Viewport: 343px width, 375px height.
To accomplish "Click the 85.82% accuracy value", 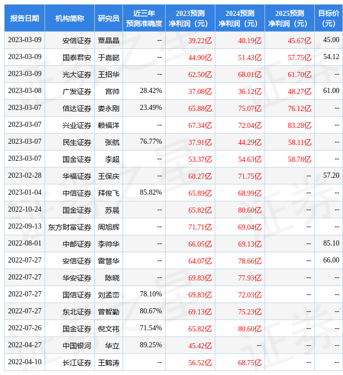I will (151, 192).
